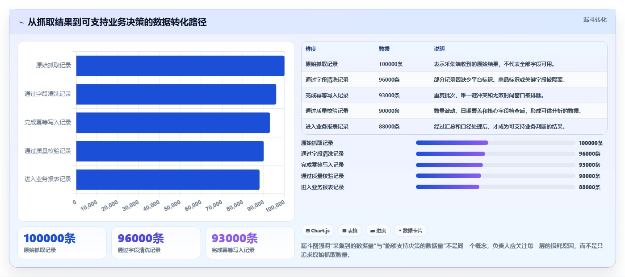Select 通过字段清洗记录 cell in the table
The image size is (625, 277).
click(327, 80)
